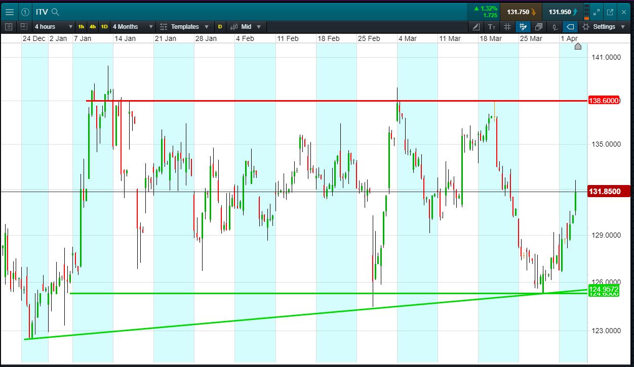
Task: Click the scroll-to-latest arrow below 1 Apr
Action: coord(578,47)
